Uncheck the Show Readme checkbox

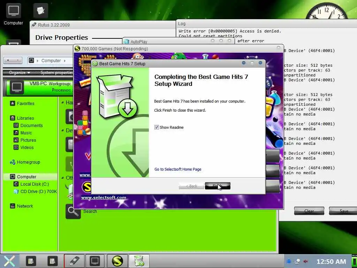pos(157,127)
